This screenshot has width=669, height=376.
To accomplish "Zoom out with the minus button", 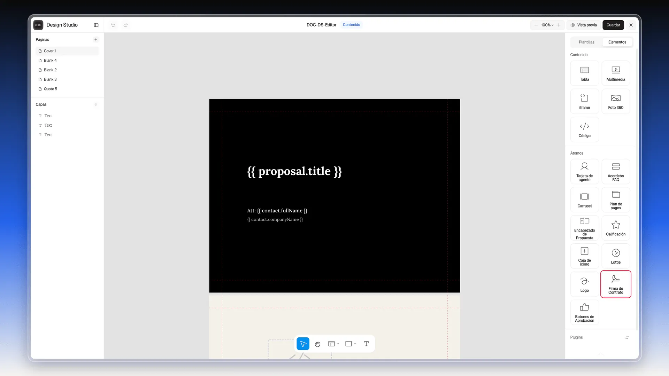I will pyautogui.click(x=536, y=25).
